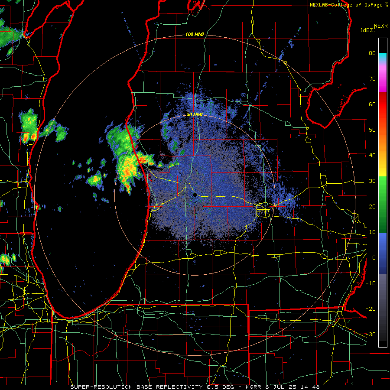Click the NEXLAB-College of DuPage credit text
Image resolution: width=390 pixels, height=390 pixels.
(348, 5)
